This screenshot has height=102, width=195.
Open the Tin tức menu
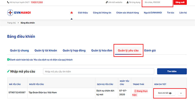pos(170,13)
